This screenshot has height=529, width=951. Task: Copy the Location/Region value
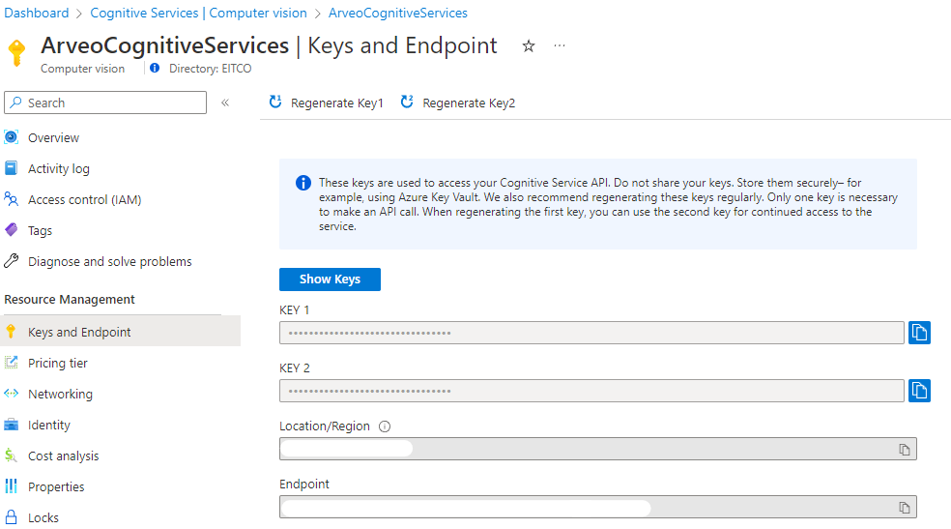[x=905, y=450]
